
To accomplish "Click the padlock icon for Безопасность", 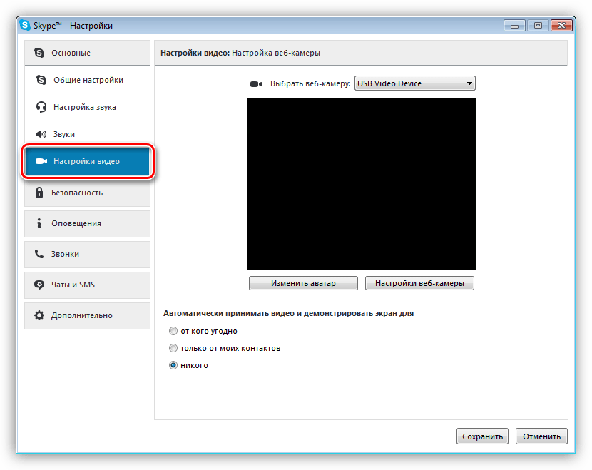I will (x=39, y=193).
